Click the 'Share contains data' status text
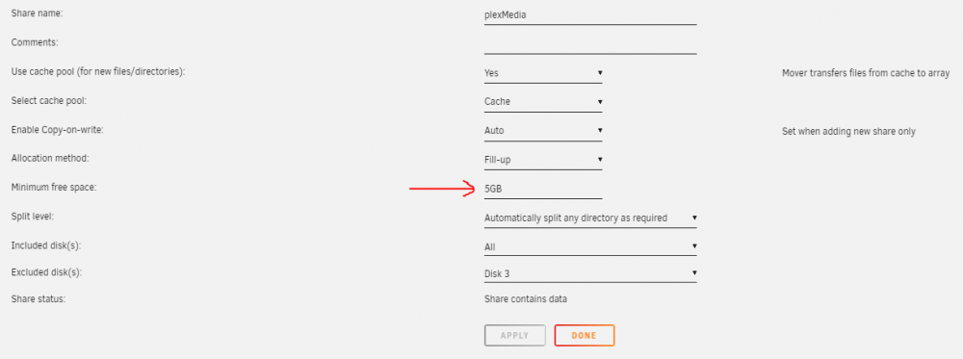The width and height of the screenshot is (963, 359). coord(526,299)
